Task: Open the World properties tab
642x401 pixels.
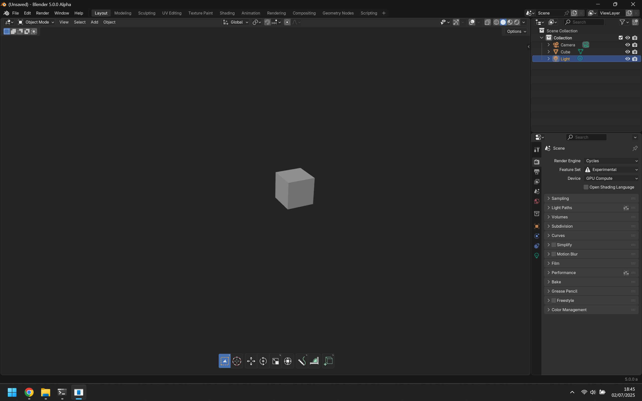Action: (537, 201)
